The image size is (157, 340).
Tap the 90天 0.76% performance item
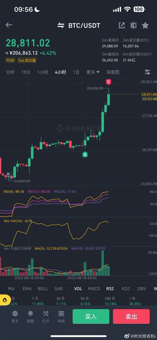point(85,301)
